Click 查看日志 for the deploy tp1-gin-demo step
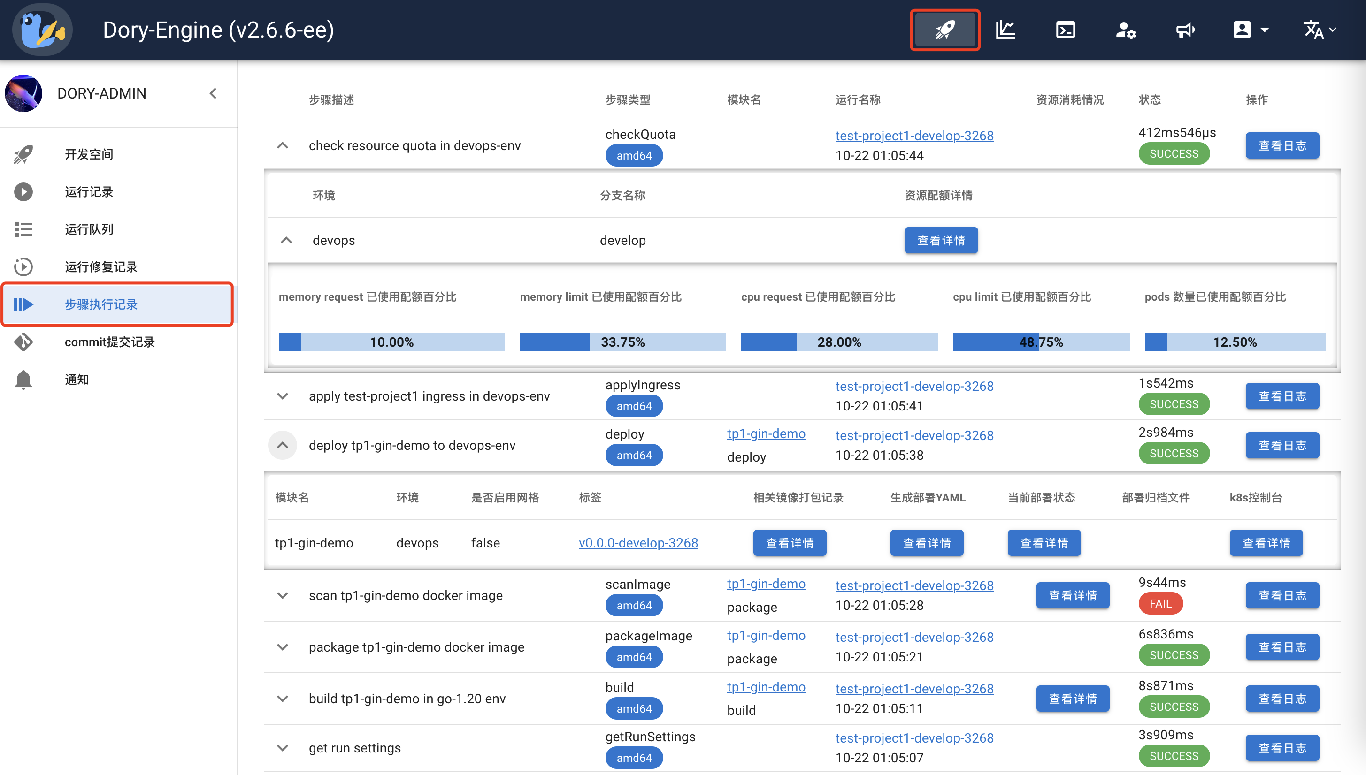The width and height of the screenshot is (1366, 775). 1282,445
